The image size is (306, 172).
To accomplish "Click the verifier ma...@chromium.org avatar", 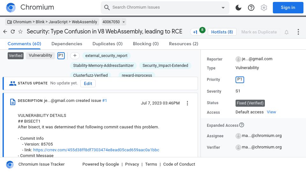I will click(238, 147).
